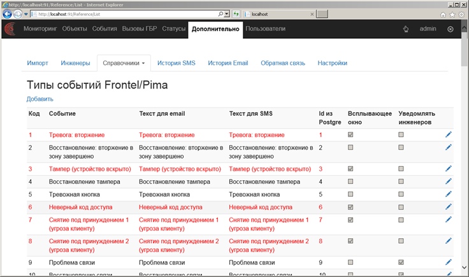This screenshot has width=469, height=277.
Task: Click 'Проблема связи' in Текст для SMS column
Action: pyautogui.click(x=252, y=262)
